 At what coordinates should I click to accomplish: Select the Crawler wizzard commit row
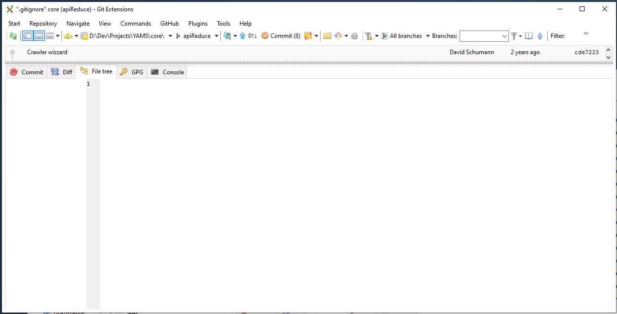(x=305, y=52)
